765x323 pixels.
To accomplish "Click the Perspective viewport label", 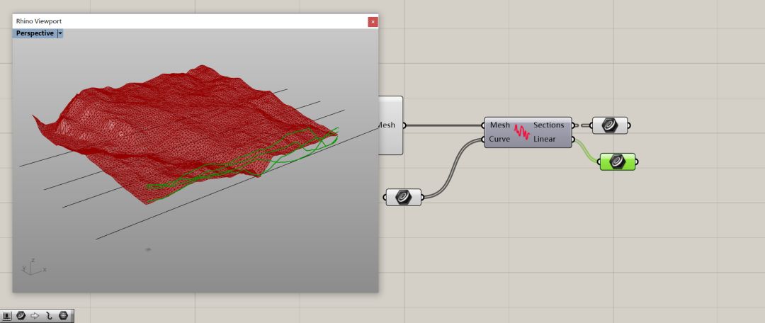I will (35, 33).
